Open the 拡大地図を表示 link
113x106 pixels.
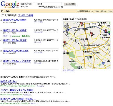(69, 70)
